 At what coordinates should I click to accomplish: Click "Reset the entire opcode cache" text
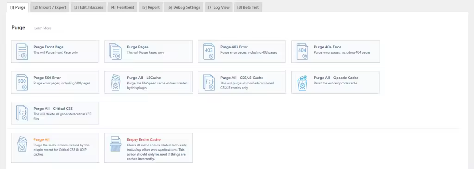click(336, 83)
